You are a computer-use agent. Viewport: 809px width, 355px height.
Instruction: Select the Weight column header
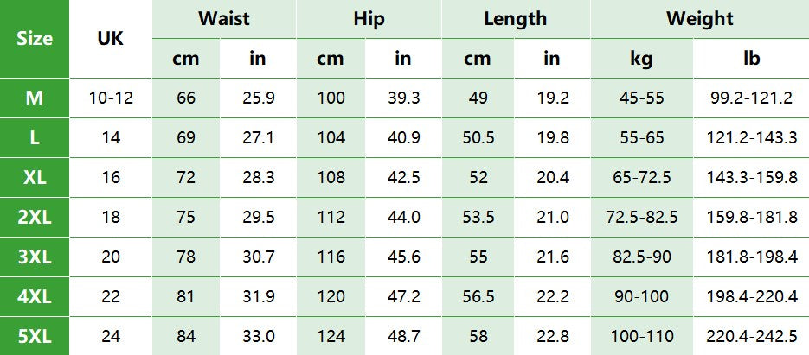click(x=699, y=19)
